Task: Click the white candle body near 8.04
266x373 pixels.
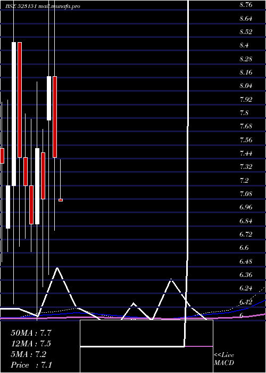Action: 49,98
